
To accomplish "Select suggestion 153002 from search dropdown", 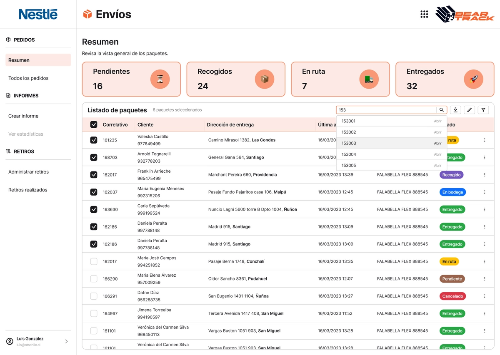I will [x=391, y=132].
